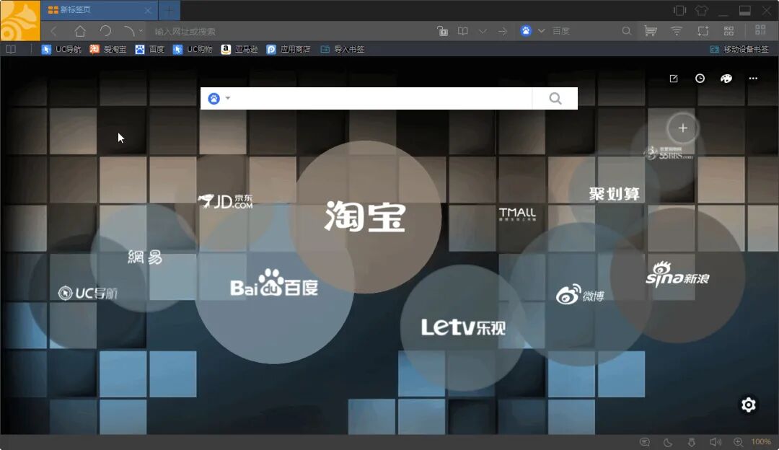779x450 pixels.
Task: Expand the small arrow beside the undo icon
Action: 141,31
